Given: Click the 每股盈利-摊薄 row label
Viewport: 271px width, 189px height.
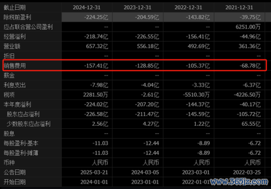Looking at the screenshot, I should click(x=21, y=153).
